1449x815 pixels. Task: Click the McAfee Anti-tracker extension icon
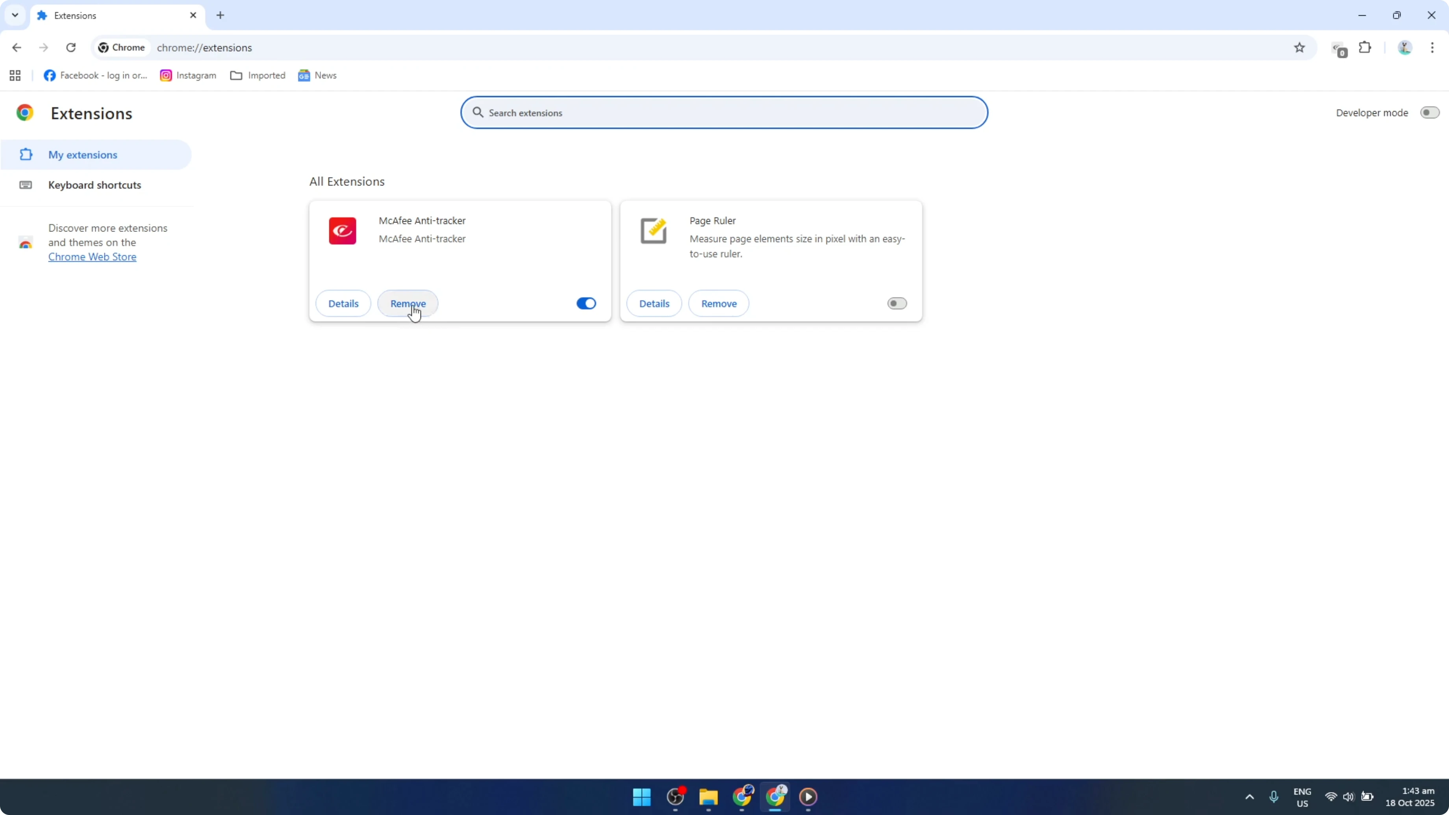(343, 231)
